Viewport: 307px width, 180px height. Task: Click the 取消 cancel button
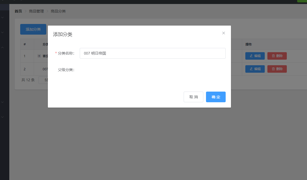tap(193, 97)
